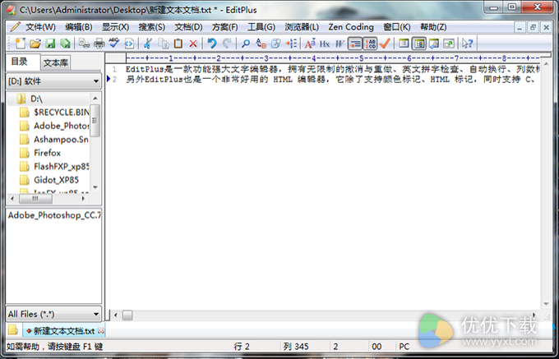Select the FlashFXP_xp85 folder
The height and width of the screenshot is (359, 559).
tap(54, 166)
